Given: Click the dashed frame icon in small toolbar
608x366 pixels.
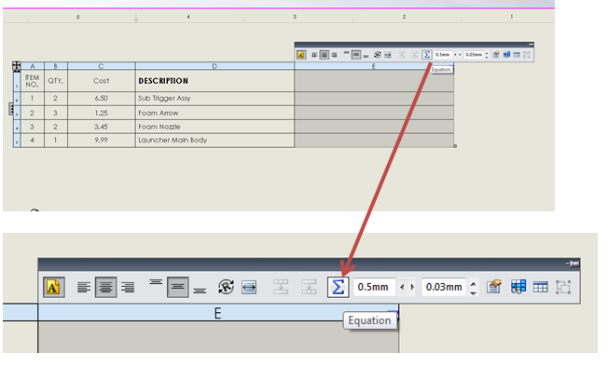Looking at the screenshot, I should coord(526,55).
